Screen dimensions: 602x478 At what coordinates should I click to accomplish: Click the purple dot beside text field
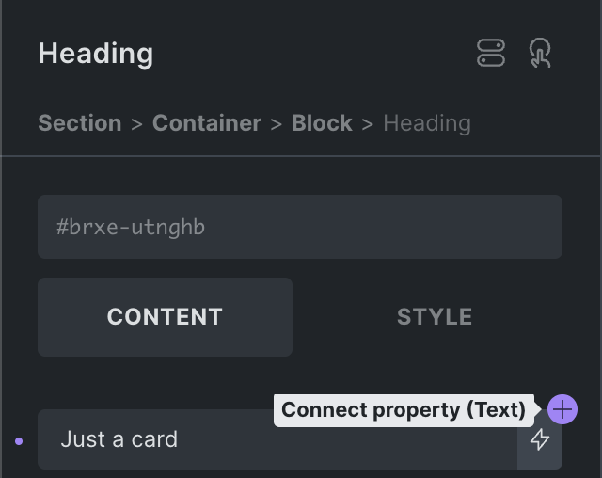[19, 439]
